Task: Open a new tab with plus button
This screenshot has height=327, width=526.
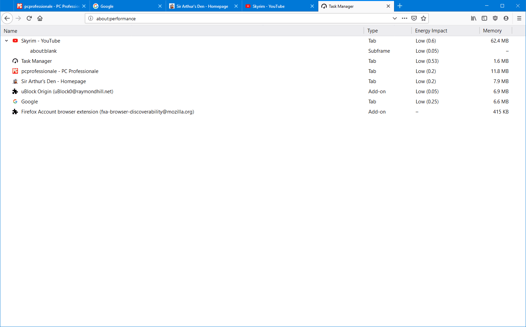Action: (x=400, y=6)
